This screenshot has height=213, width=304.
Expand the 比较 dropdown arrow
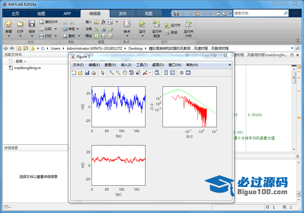tap(56, 29)
